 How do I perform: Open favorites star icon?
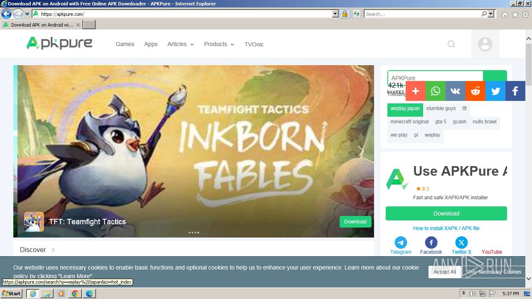click(515, 15)
